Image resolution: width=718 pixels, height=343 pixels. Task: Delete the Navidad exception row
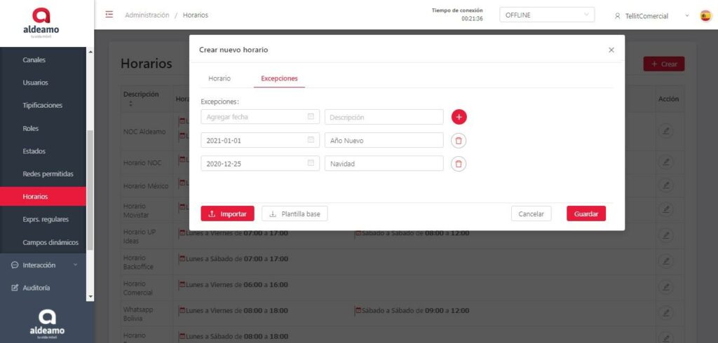click(x=459, y=164)
